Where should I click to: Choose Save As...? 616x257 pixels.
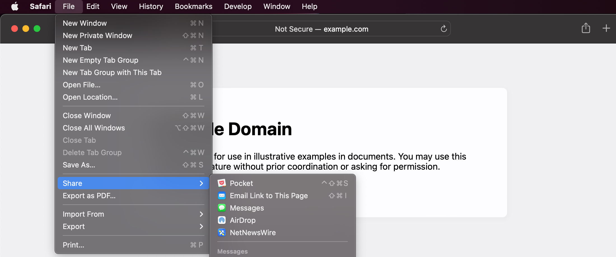[133, 165]
